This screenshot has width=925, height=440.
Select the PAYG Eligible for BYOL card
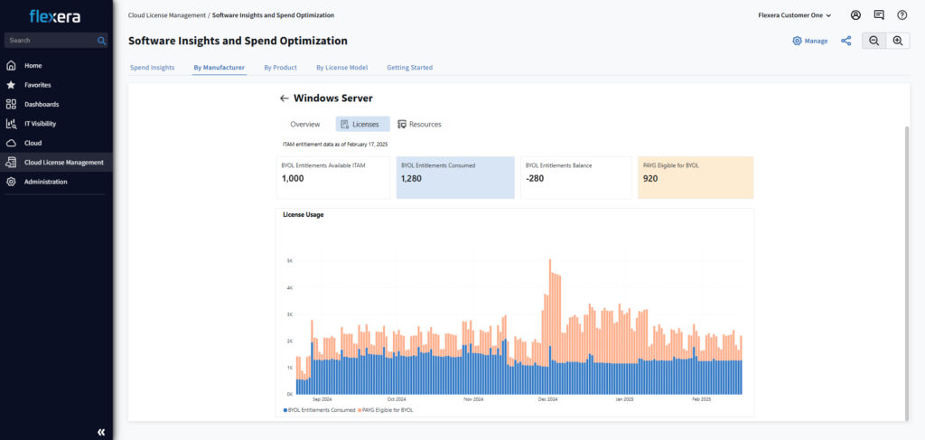(x=695, y=177)
